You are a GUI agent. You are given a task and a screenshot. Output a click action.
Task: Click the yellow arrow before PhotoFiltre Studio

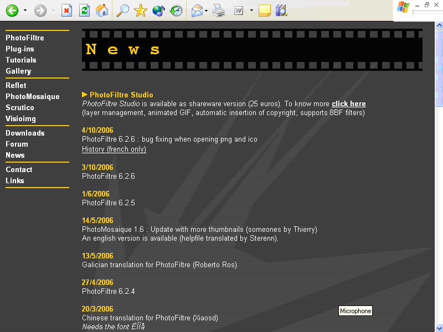[x=85, y=95]
